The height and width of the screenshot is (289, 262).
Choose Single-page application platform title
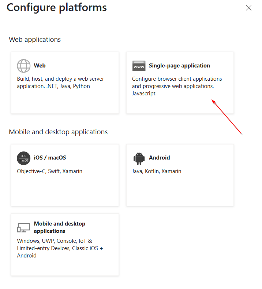[x=179, y=66]
